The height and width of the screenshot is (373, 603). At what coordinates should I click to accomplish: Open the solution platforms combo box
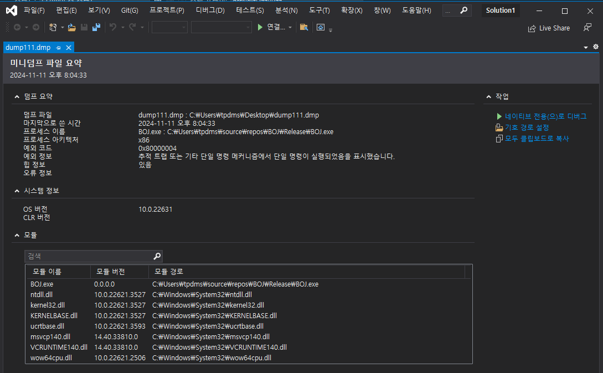[x=221, y=27]
